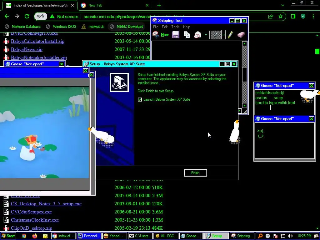320x240 pixels.
Task: Click the Not secure warning indicator
Action: click(64, 17)
